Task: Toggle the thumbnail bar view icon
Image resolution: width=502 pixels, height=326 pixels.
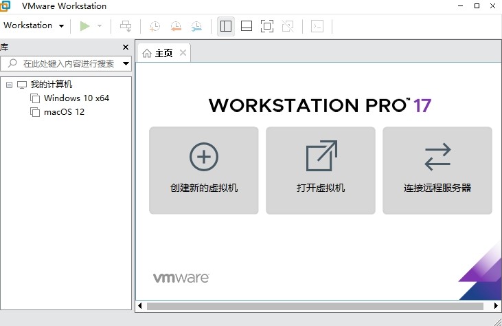Action: (x=247, y=26)
